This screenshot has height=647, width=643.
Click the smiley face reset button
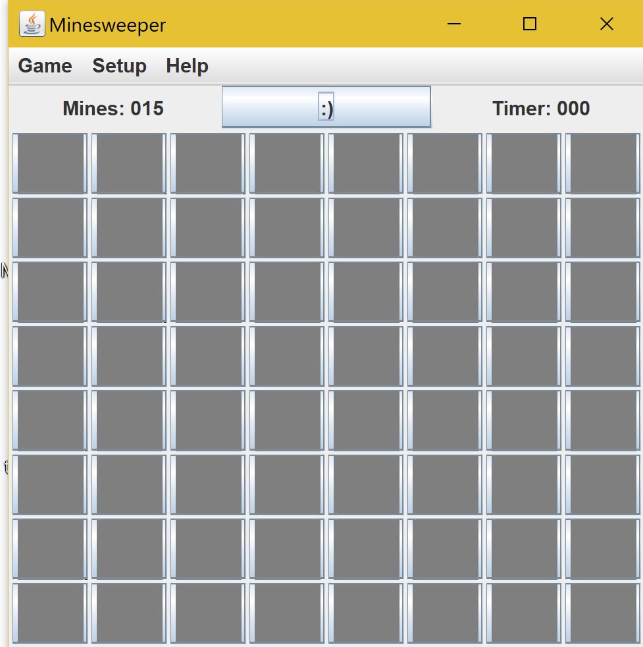point(326,107)
